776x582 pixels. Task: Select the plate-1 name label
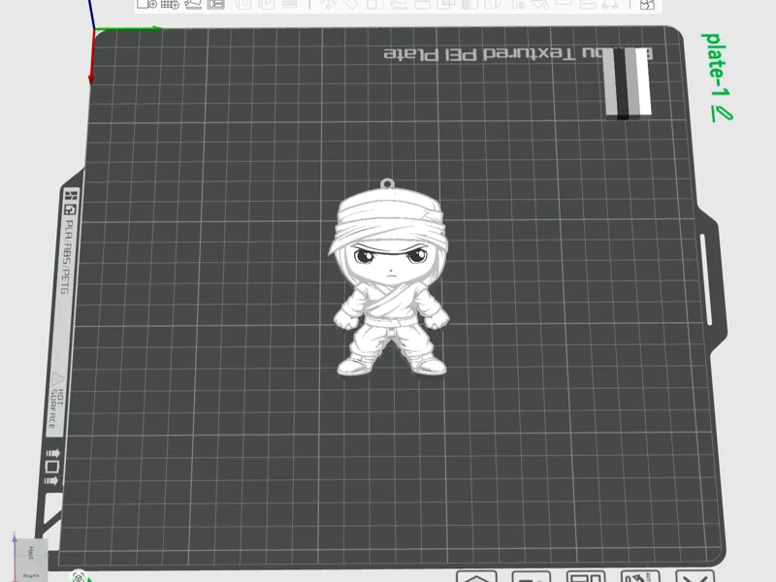tap(717, 65)
